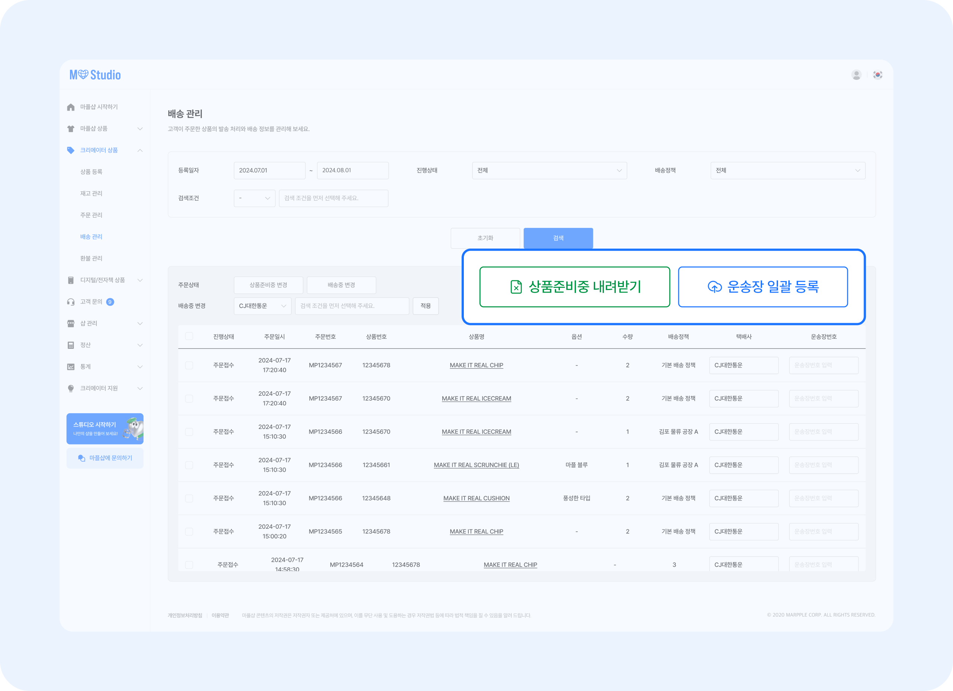This screenshot has width=953, height=691.
Task: Click the chart icon for 통계
Action: click(x=71, y=366)
